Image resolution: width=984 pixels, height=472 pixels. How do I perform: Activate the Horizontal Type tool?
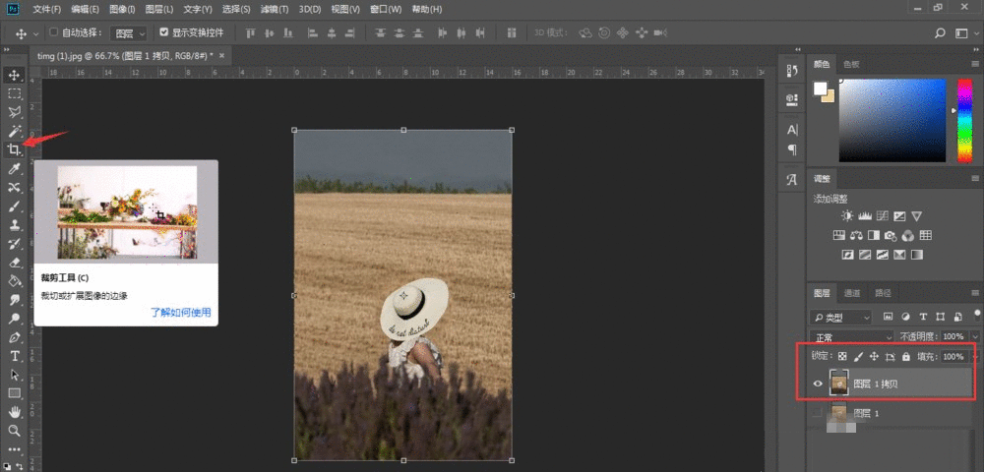15,355
